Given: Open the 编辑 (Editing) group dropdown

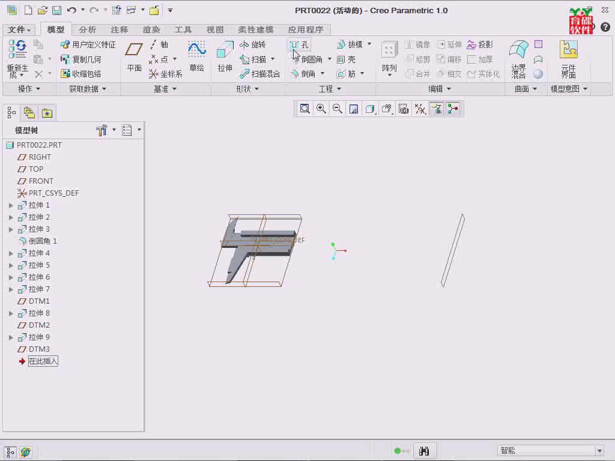Looking at the screenshot, I should [440, 89].
